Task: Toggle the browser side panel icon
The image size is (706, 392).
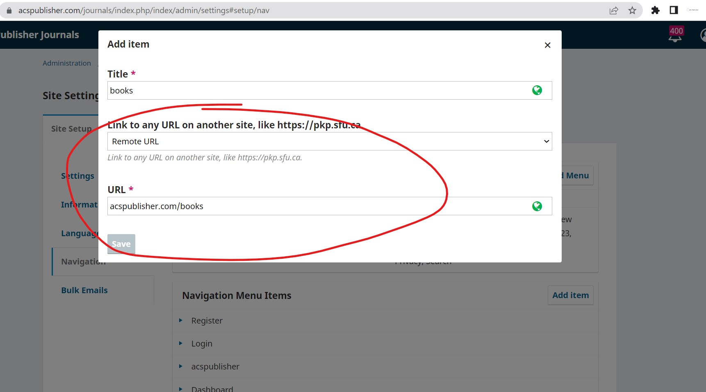Action: 674,10
